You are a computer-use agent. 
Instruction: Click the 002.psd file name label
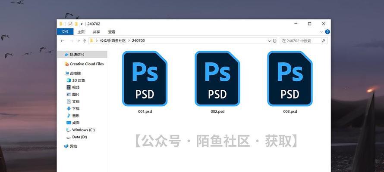(217, 111)
